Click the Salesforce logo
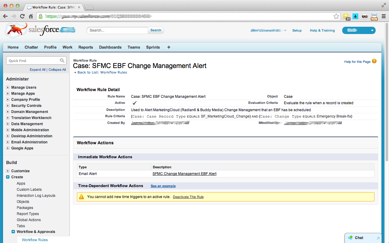The width and height of the screenshot is (389, 243). (40, 30)
